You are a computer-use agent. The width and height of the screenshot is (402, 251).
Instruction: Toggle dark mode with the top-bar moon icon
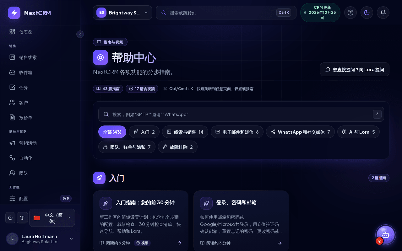(x=367, y=13)
